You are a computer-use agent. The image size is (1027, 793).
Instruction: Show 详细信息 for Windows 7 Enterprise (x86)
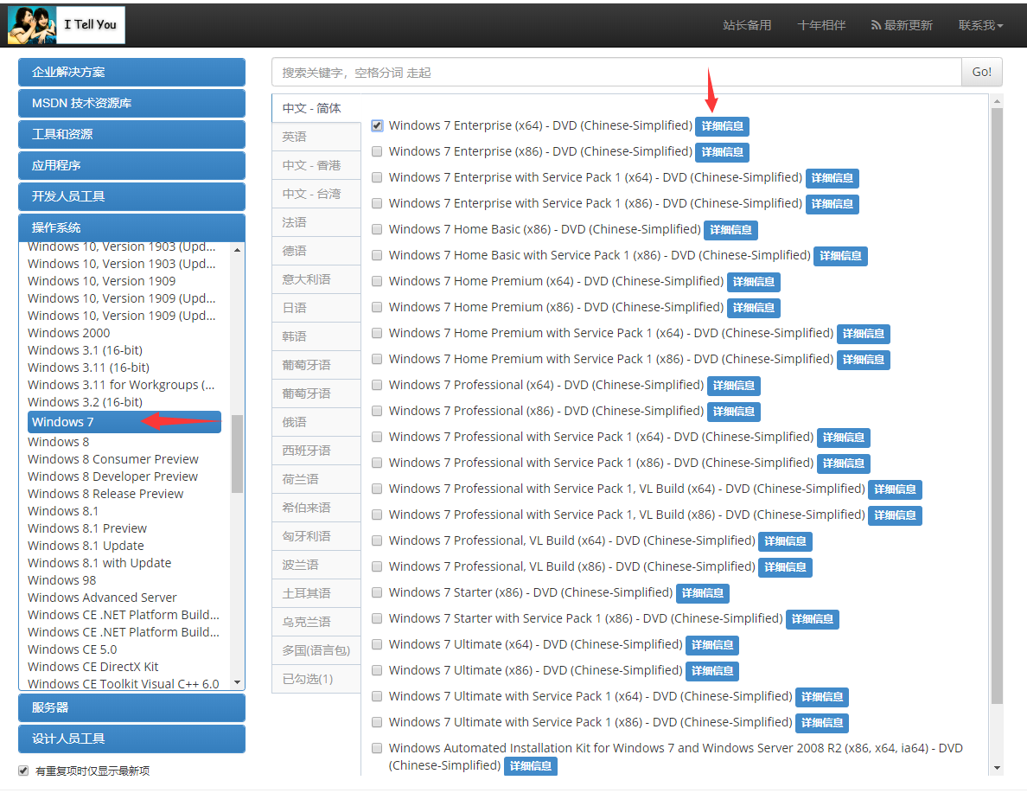(x=723, y=152)
